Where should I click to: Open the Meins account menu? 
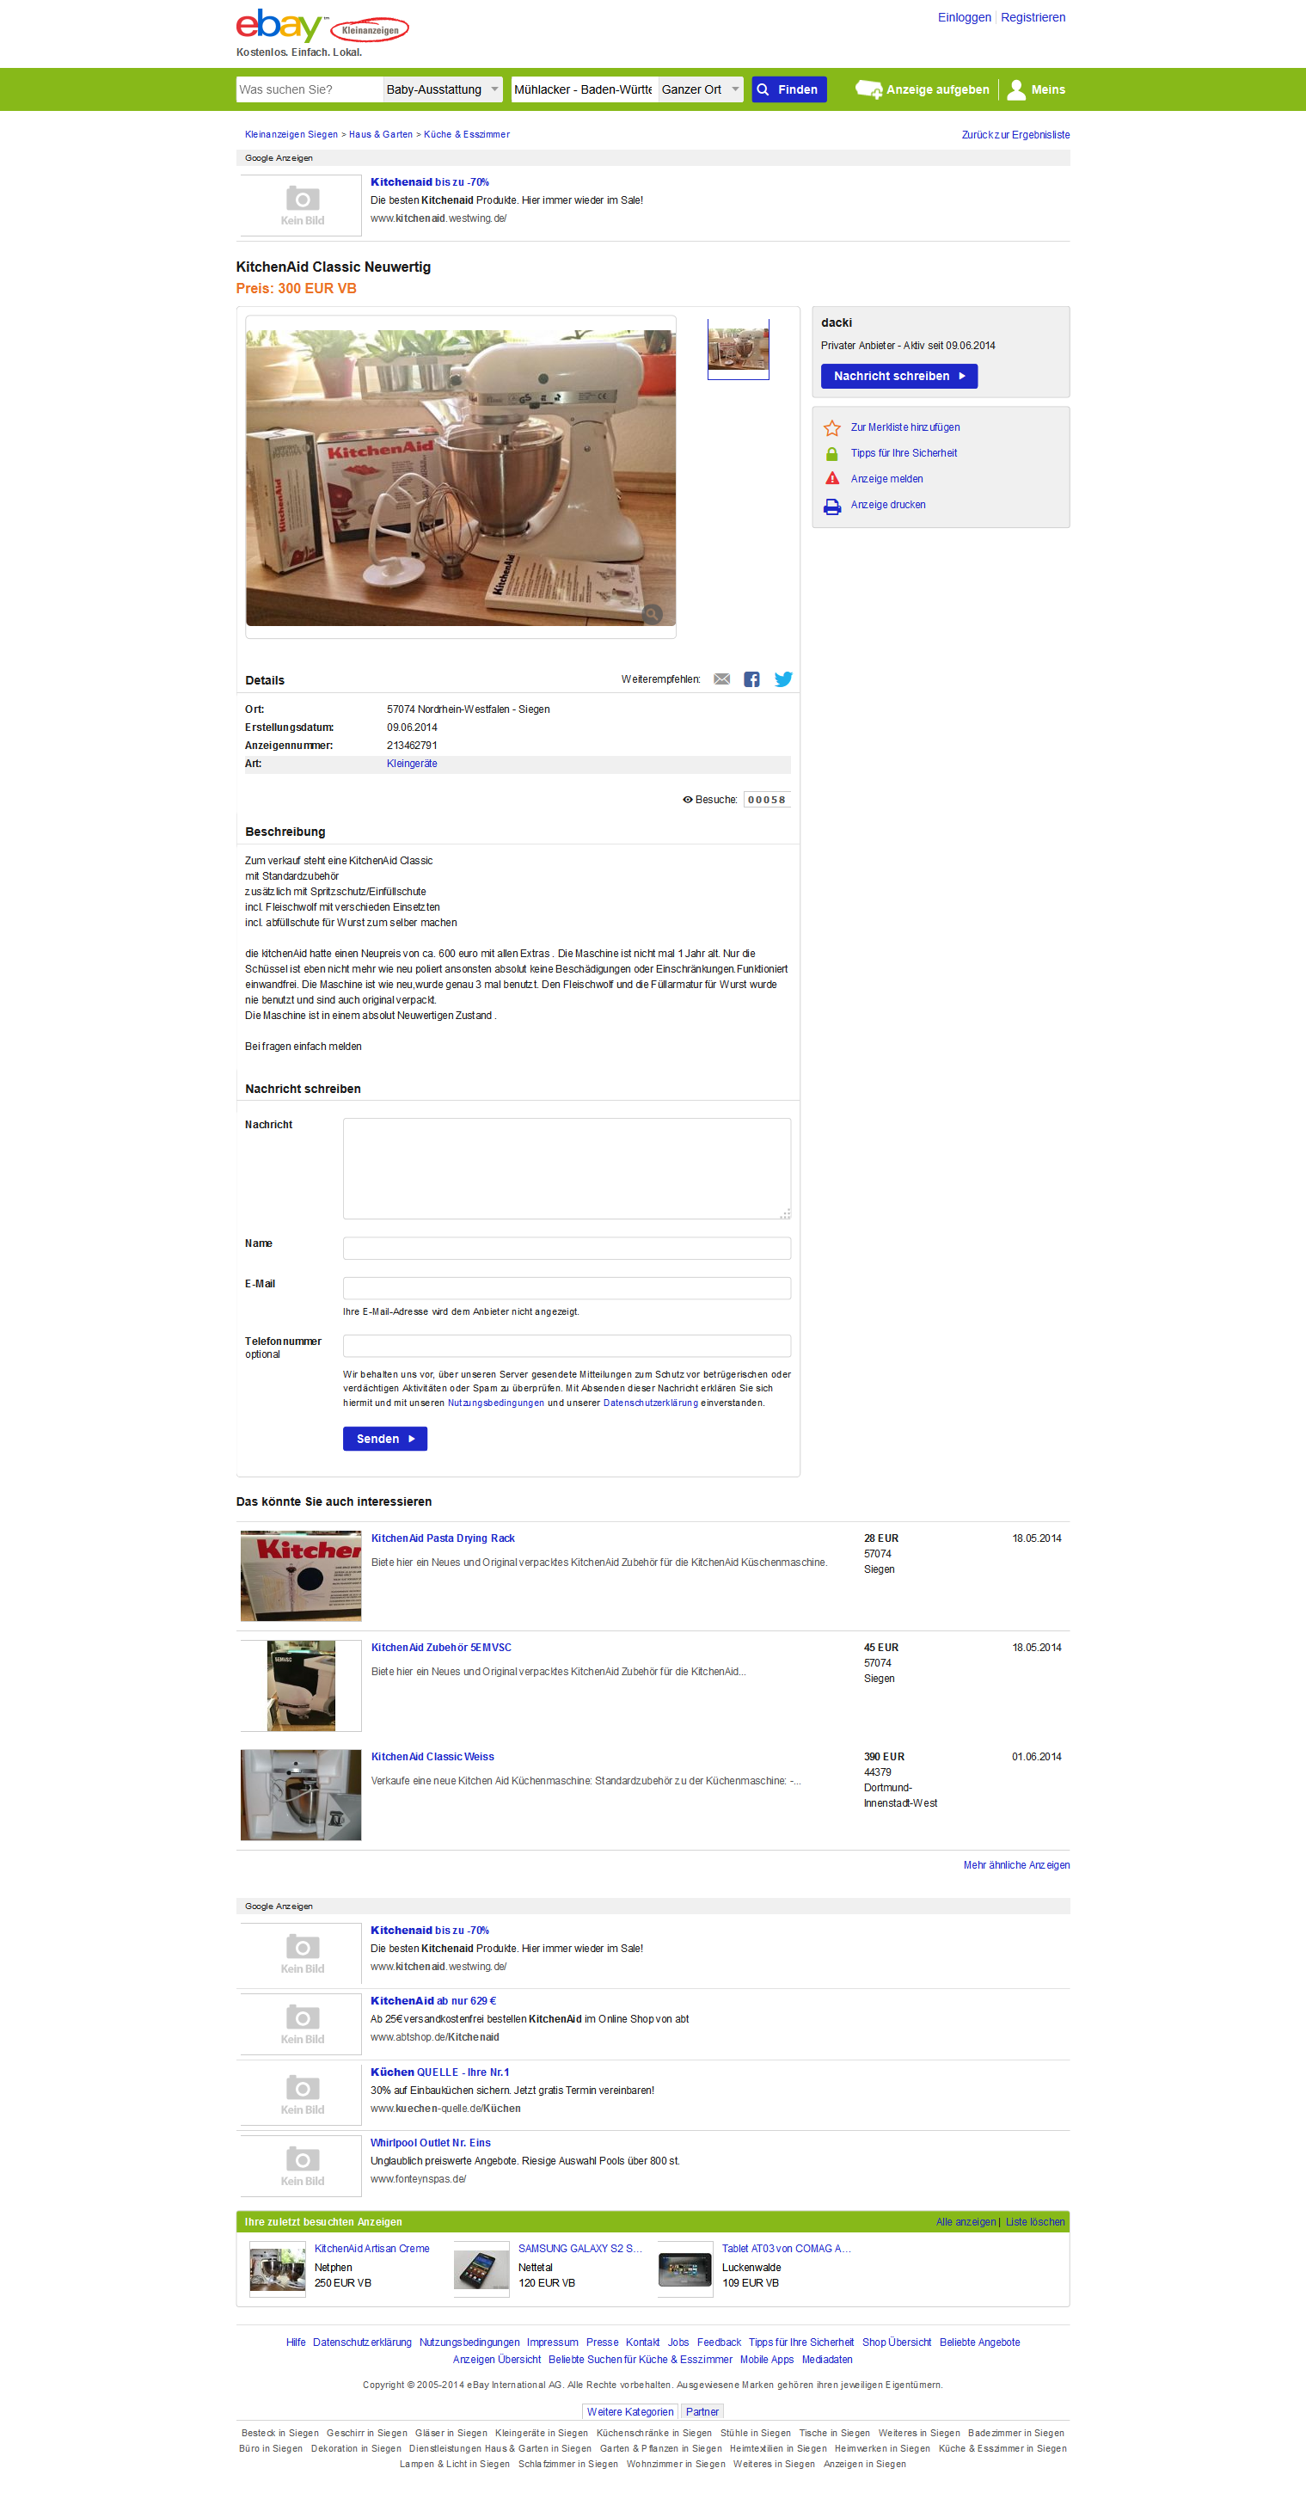1035,89
